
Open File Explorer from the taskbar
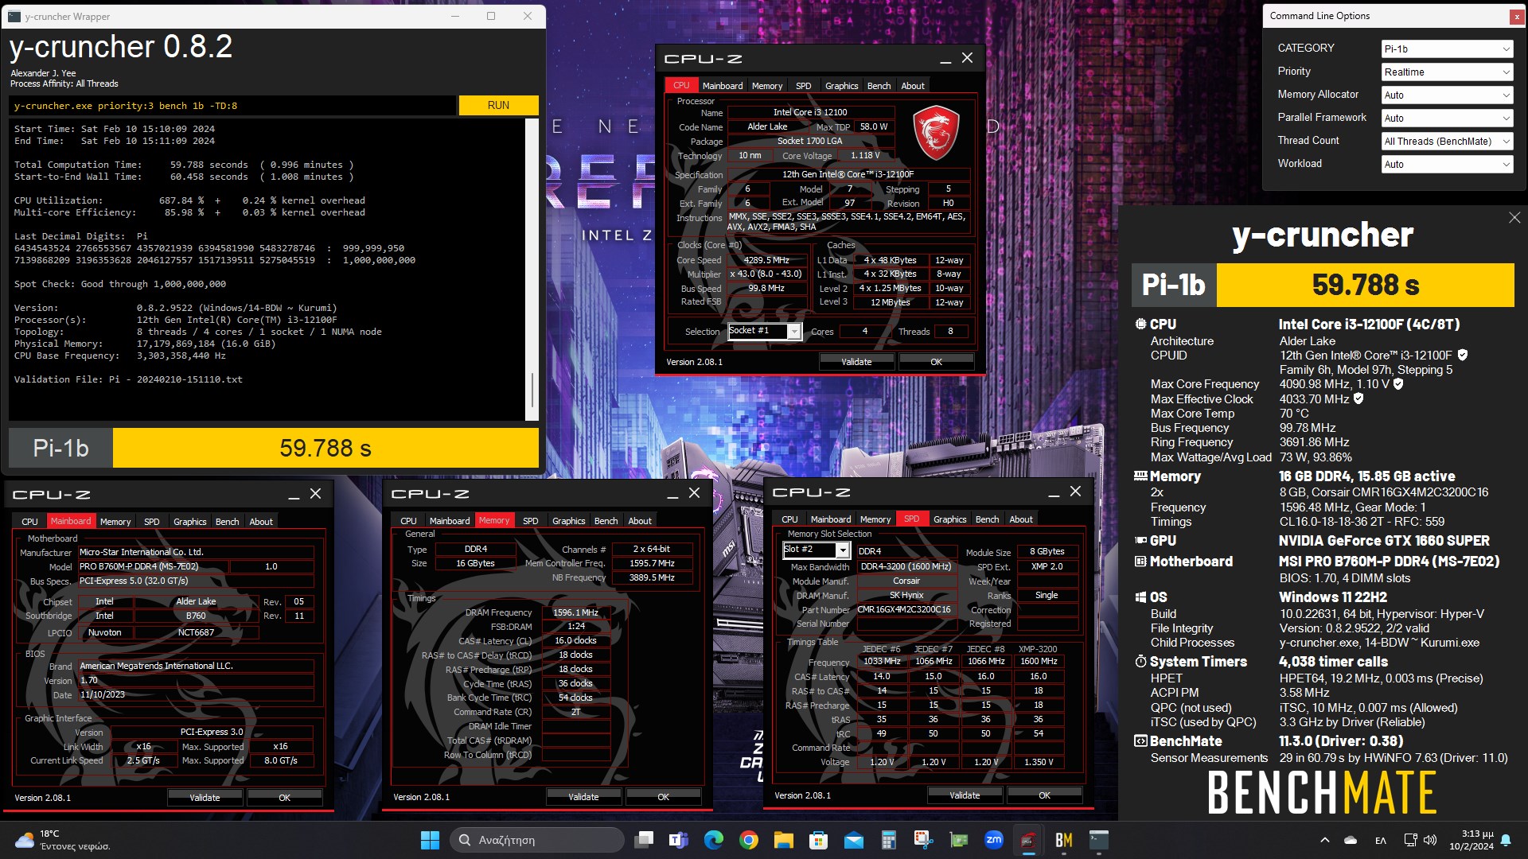pos(784,840)
